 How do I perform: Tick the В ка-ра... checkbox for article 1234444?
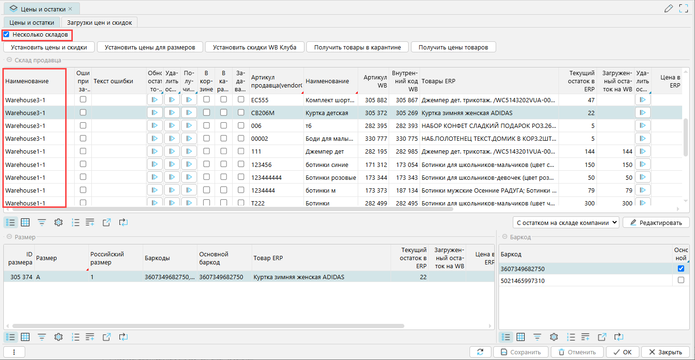pos(224,190)
